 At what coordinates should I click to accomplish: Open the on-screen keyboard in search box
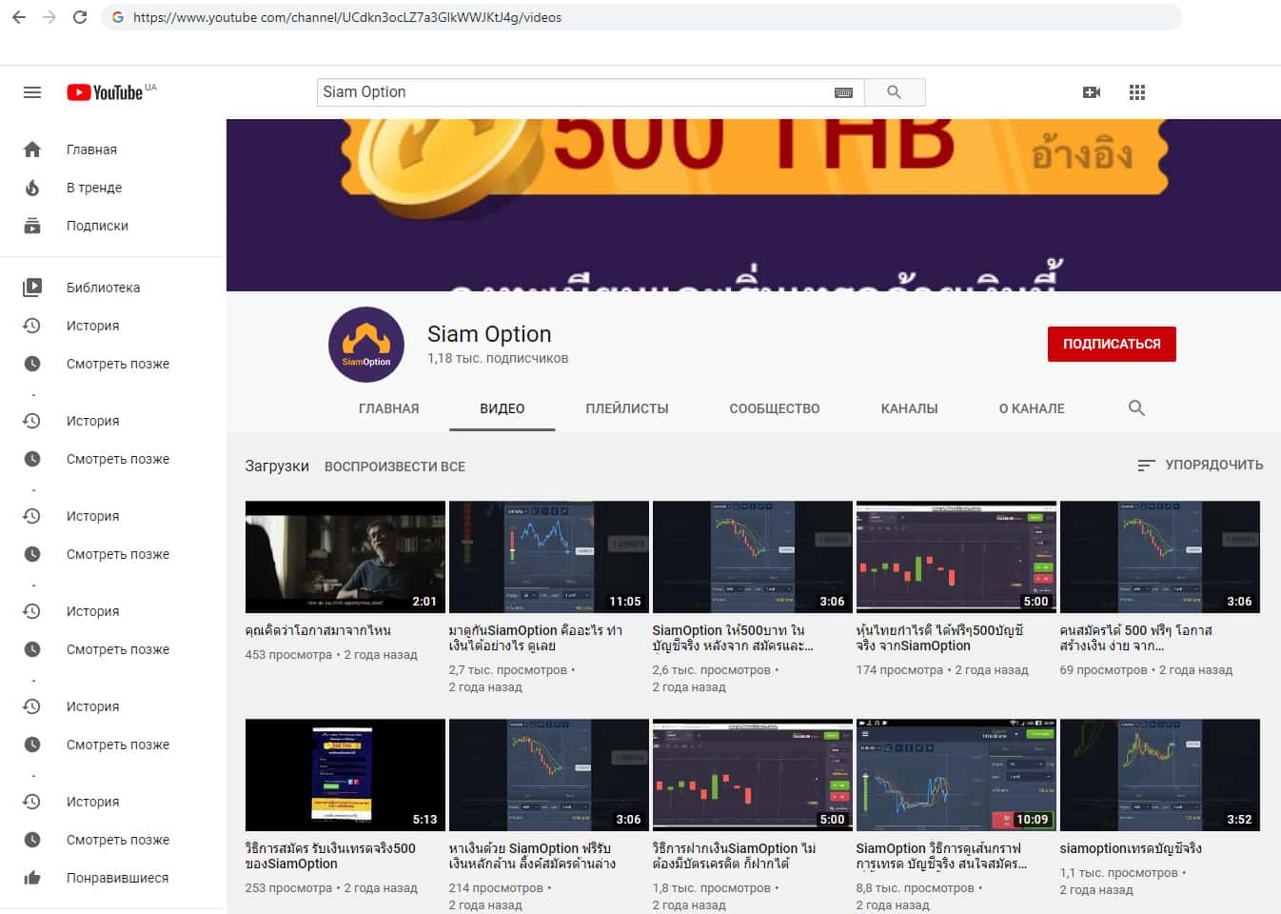click(x=843, y=92)
